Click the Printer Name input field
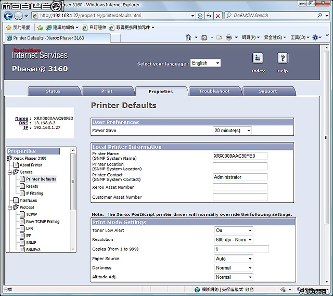This screenshot has width=333, height=296. tap(240, 156)
